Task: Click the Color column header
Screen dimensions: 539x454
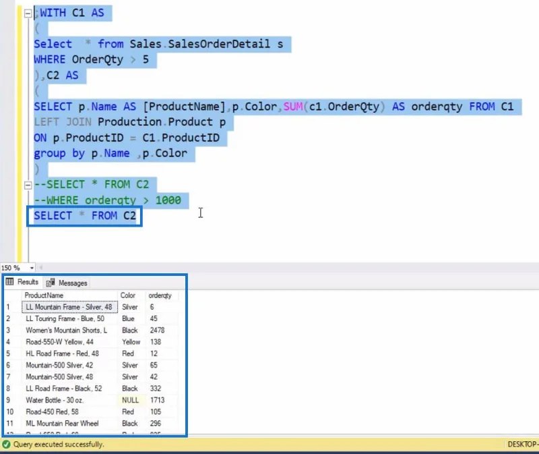Action: tap(131, 295)
